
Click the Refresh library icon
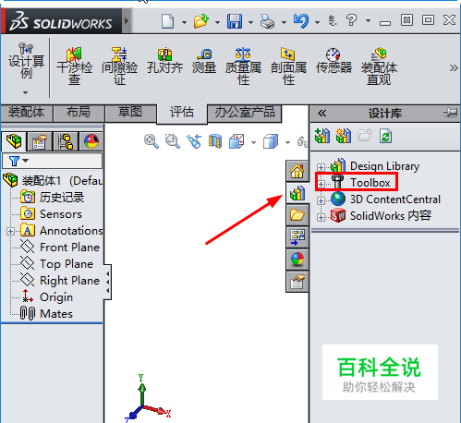[385, 136]
